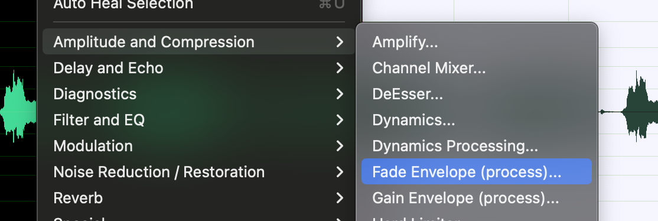Click the Filter and EQ chevron

[340, 120]
